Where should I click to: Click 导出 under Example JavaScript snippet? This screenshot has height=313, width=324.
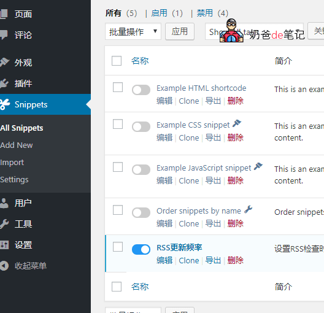coord(213,180)
